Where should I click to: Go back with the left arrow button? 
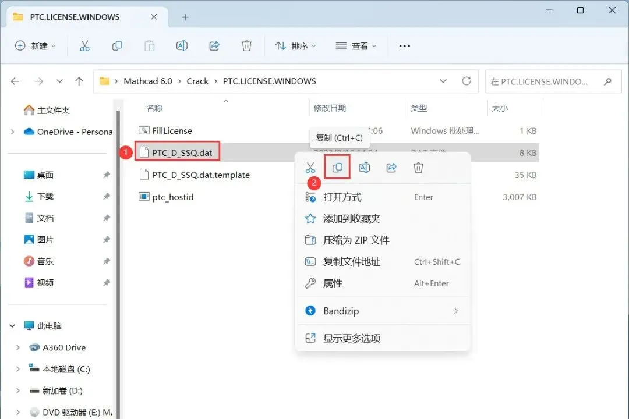[15, 81]
